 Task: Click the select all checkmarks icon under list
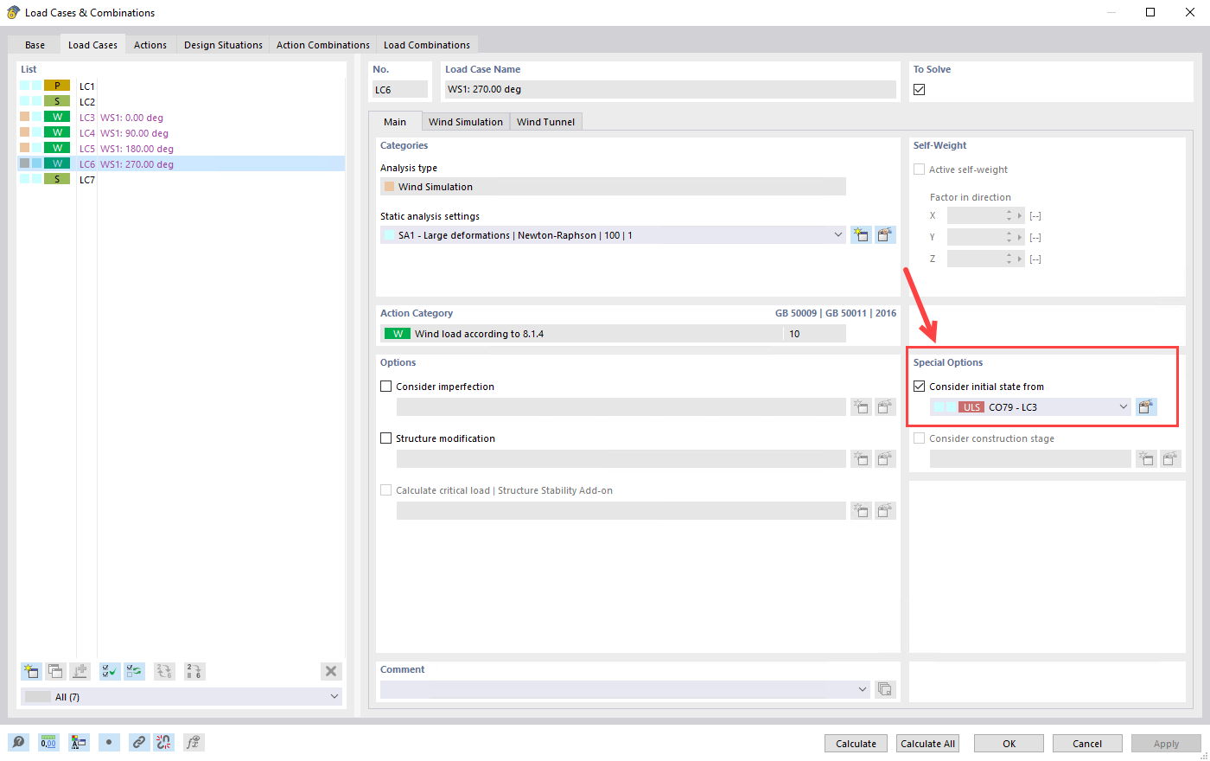pos(110,671)
